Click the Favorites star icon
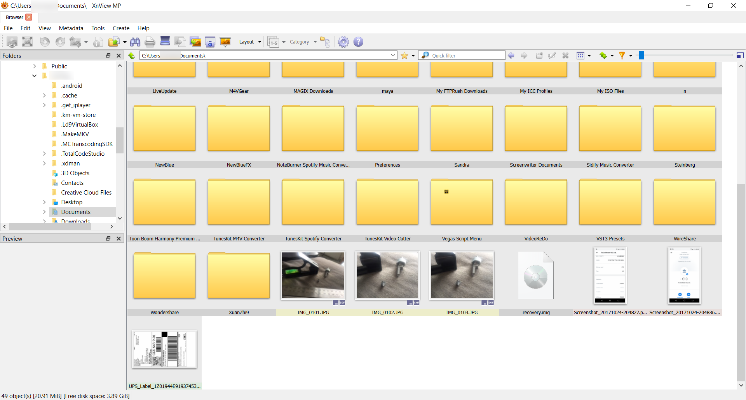Image resolution: width=746 pixels, height=400 pixels. click(404, 56)
